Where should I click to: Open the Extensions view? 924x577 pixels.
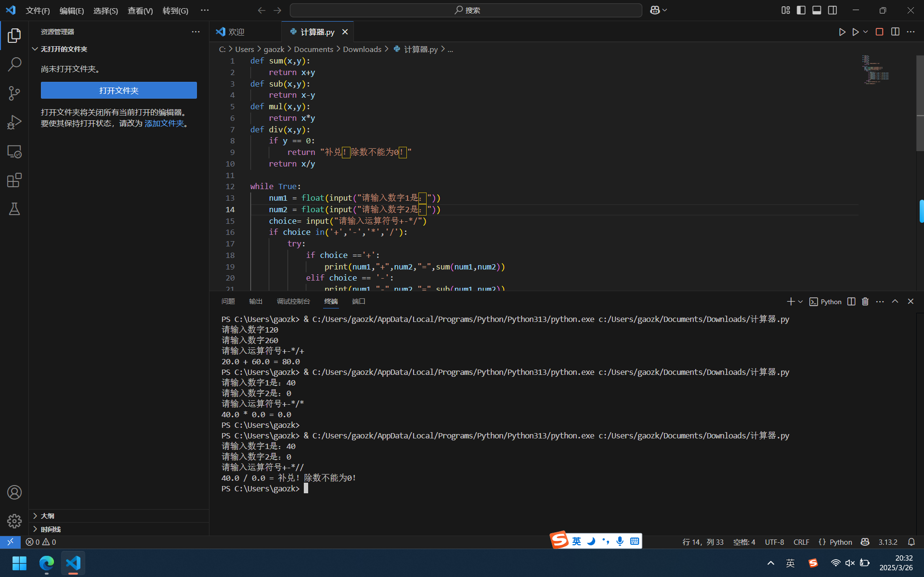[14, 180]
